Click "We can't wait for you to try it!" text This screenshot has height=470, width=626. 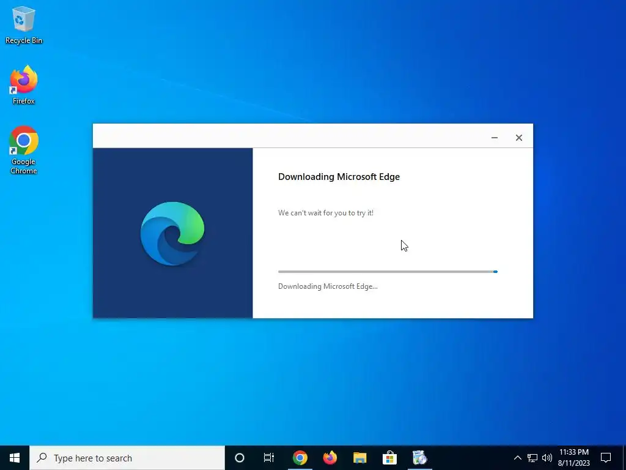326,213
